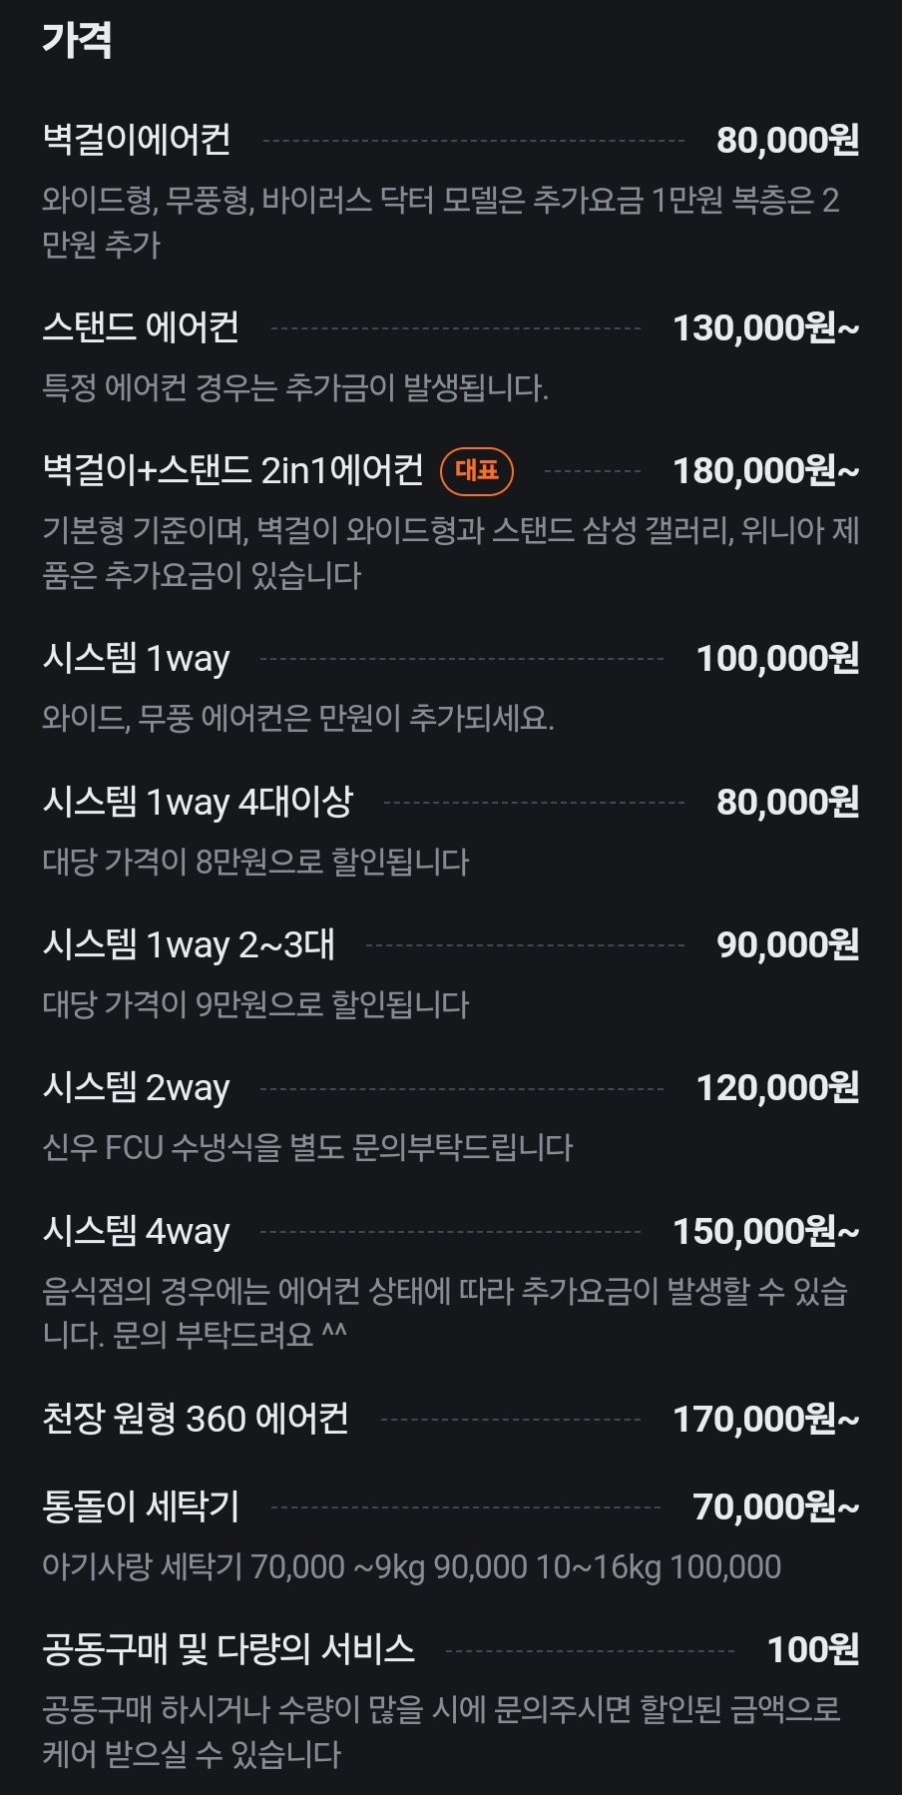This screenshot has height=1795, width=902.
Task: Tap the orange 대표 badge
Action: pyautogui.click(x=477, y=470)
